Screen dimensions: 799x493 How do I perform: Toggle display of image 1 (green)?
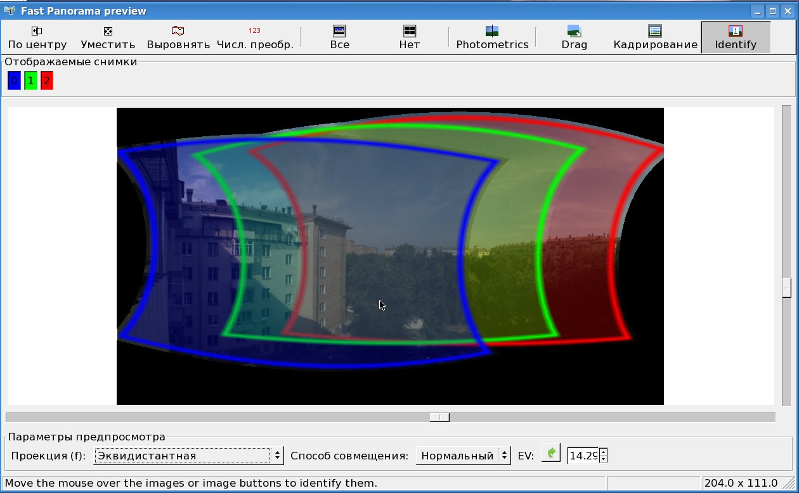(x=30, y=81)
